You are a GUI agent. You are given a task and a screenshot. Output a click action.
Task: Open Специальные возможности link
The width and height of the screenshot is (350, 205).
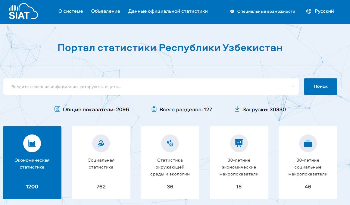266,11
